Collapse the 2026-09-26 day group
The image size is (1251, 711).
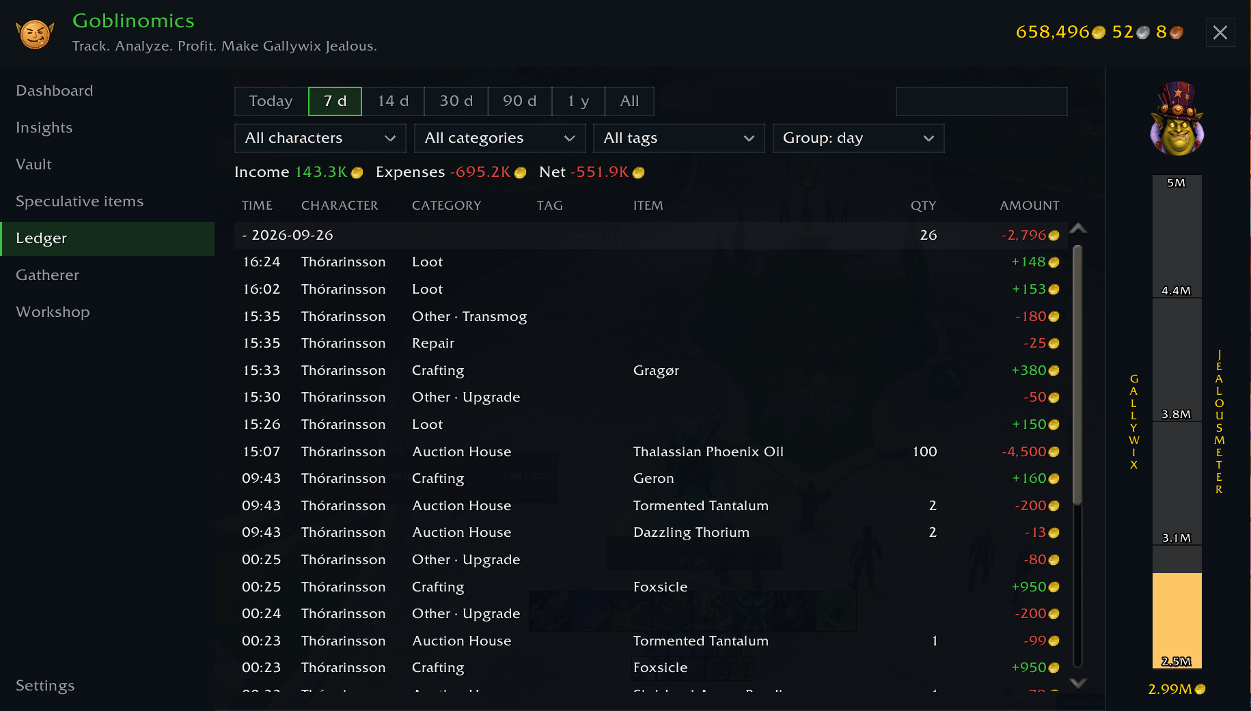pos(650,235)
